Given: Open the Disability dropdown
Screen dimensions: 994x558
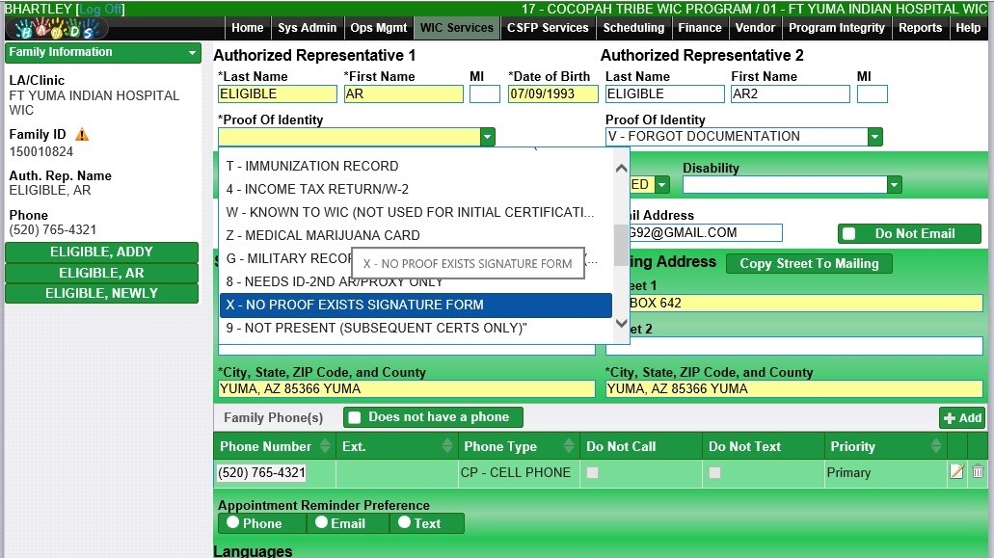Looking at the screenshot, I should (894, 185).
